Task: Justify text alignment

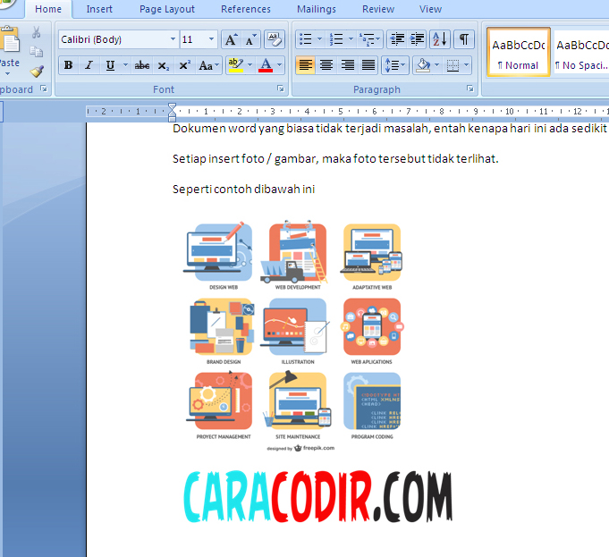Action: coord(368,65)
